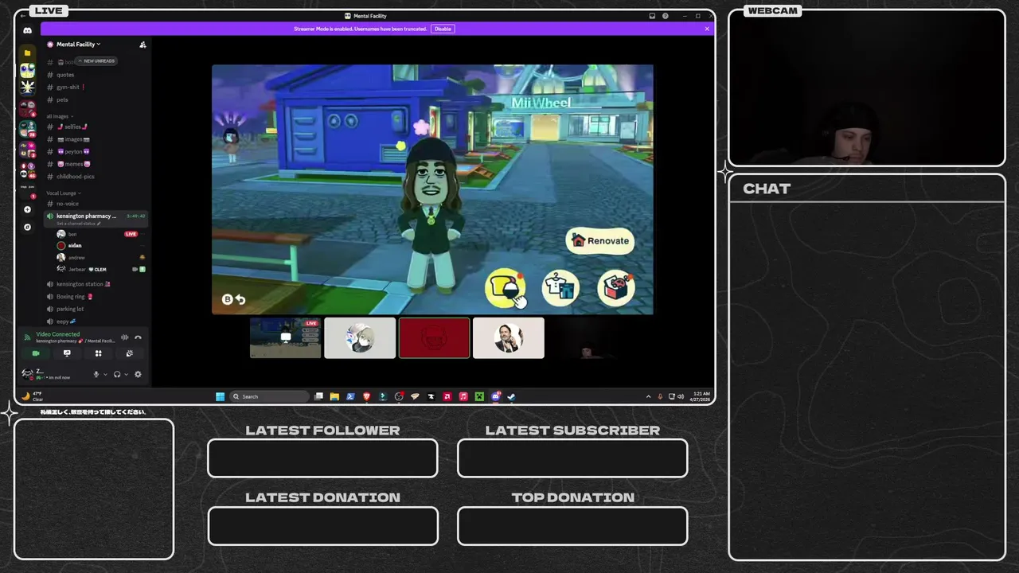Image resolution: width=1019 pixels, height=573 pixels.
Task: Click ben's red LIVE badge
Action: pyautogui.click(x=131, y=234)
